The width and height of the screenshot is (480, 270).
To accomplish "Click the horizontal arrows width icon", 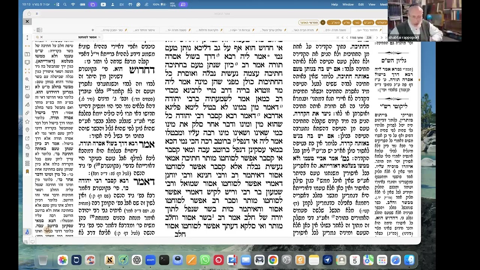I will tap(27, 46).
